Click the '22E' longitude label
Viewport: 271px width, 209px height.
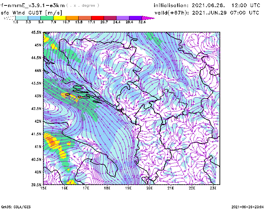click(x=192, y=188)
